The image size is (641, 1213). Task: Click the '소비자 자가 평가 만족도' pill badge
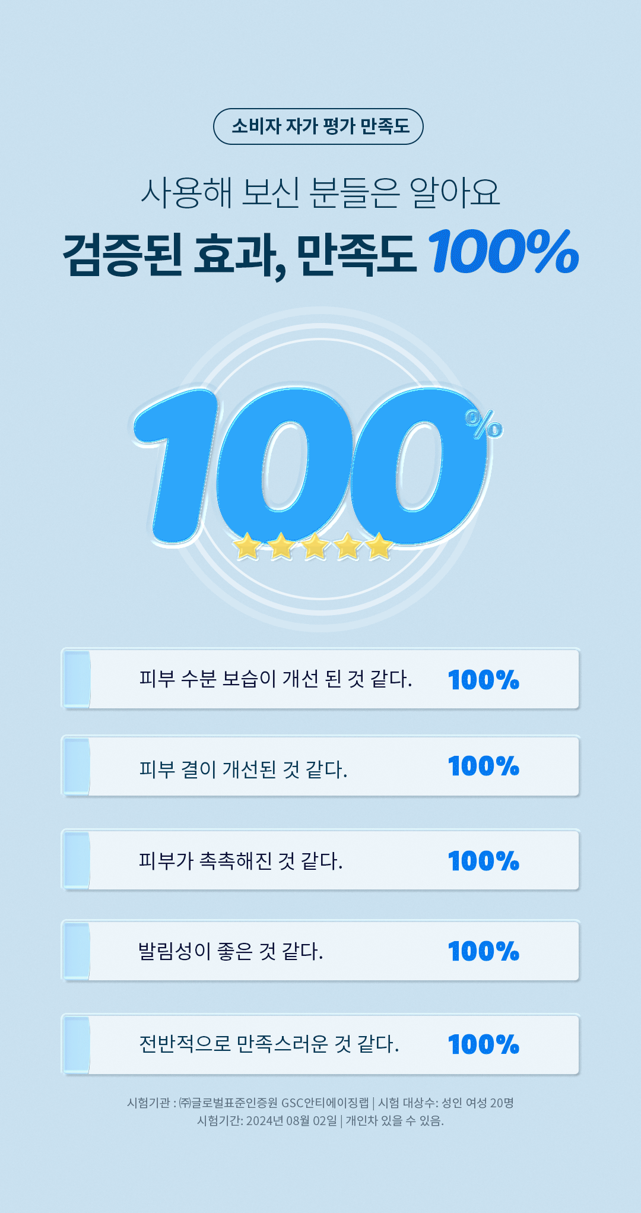click(319, 126)
